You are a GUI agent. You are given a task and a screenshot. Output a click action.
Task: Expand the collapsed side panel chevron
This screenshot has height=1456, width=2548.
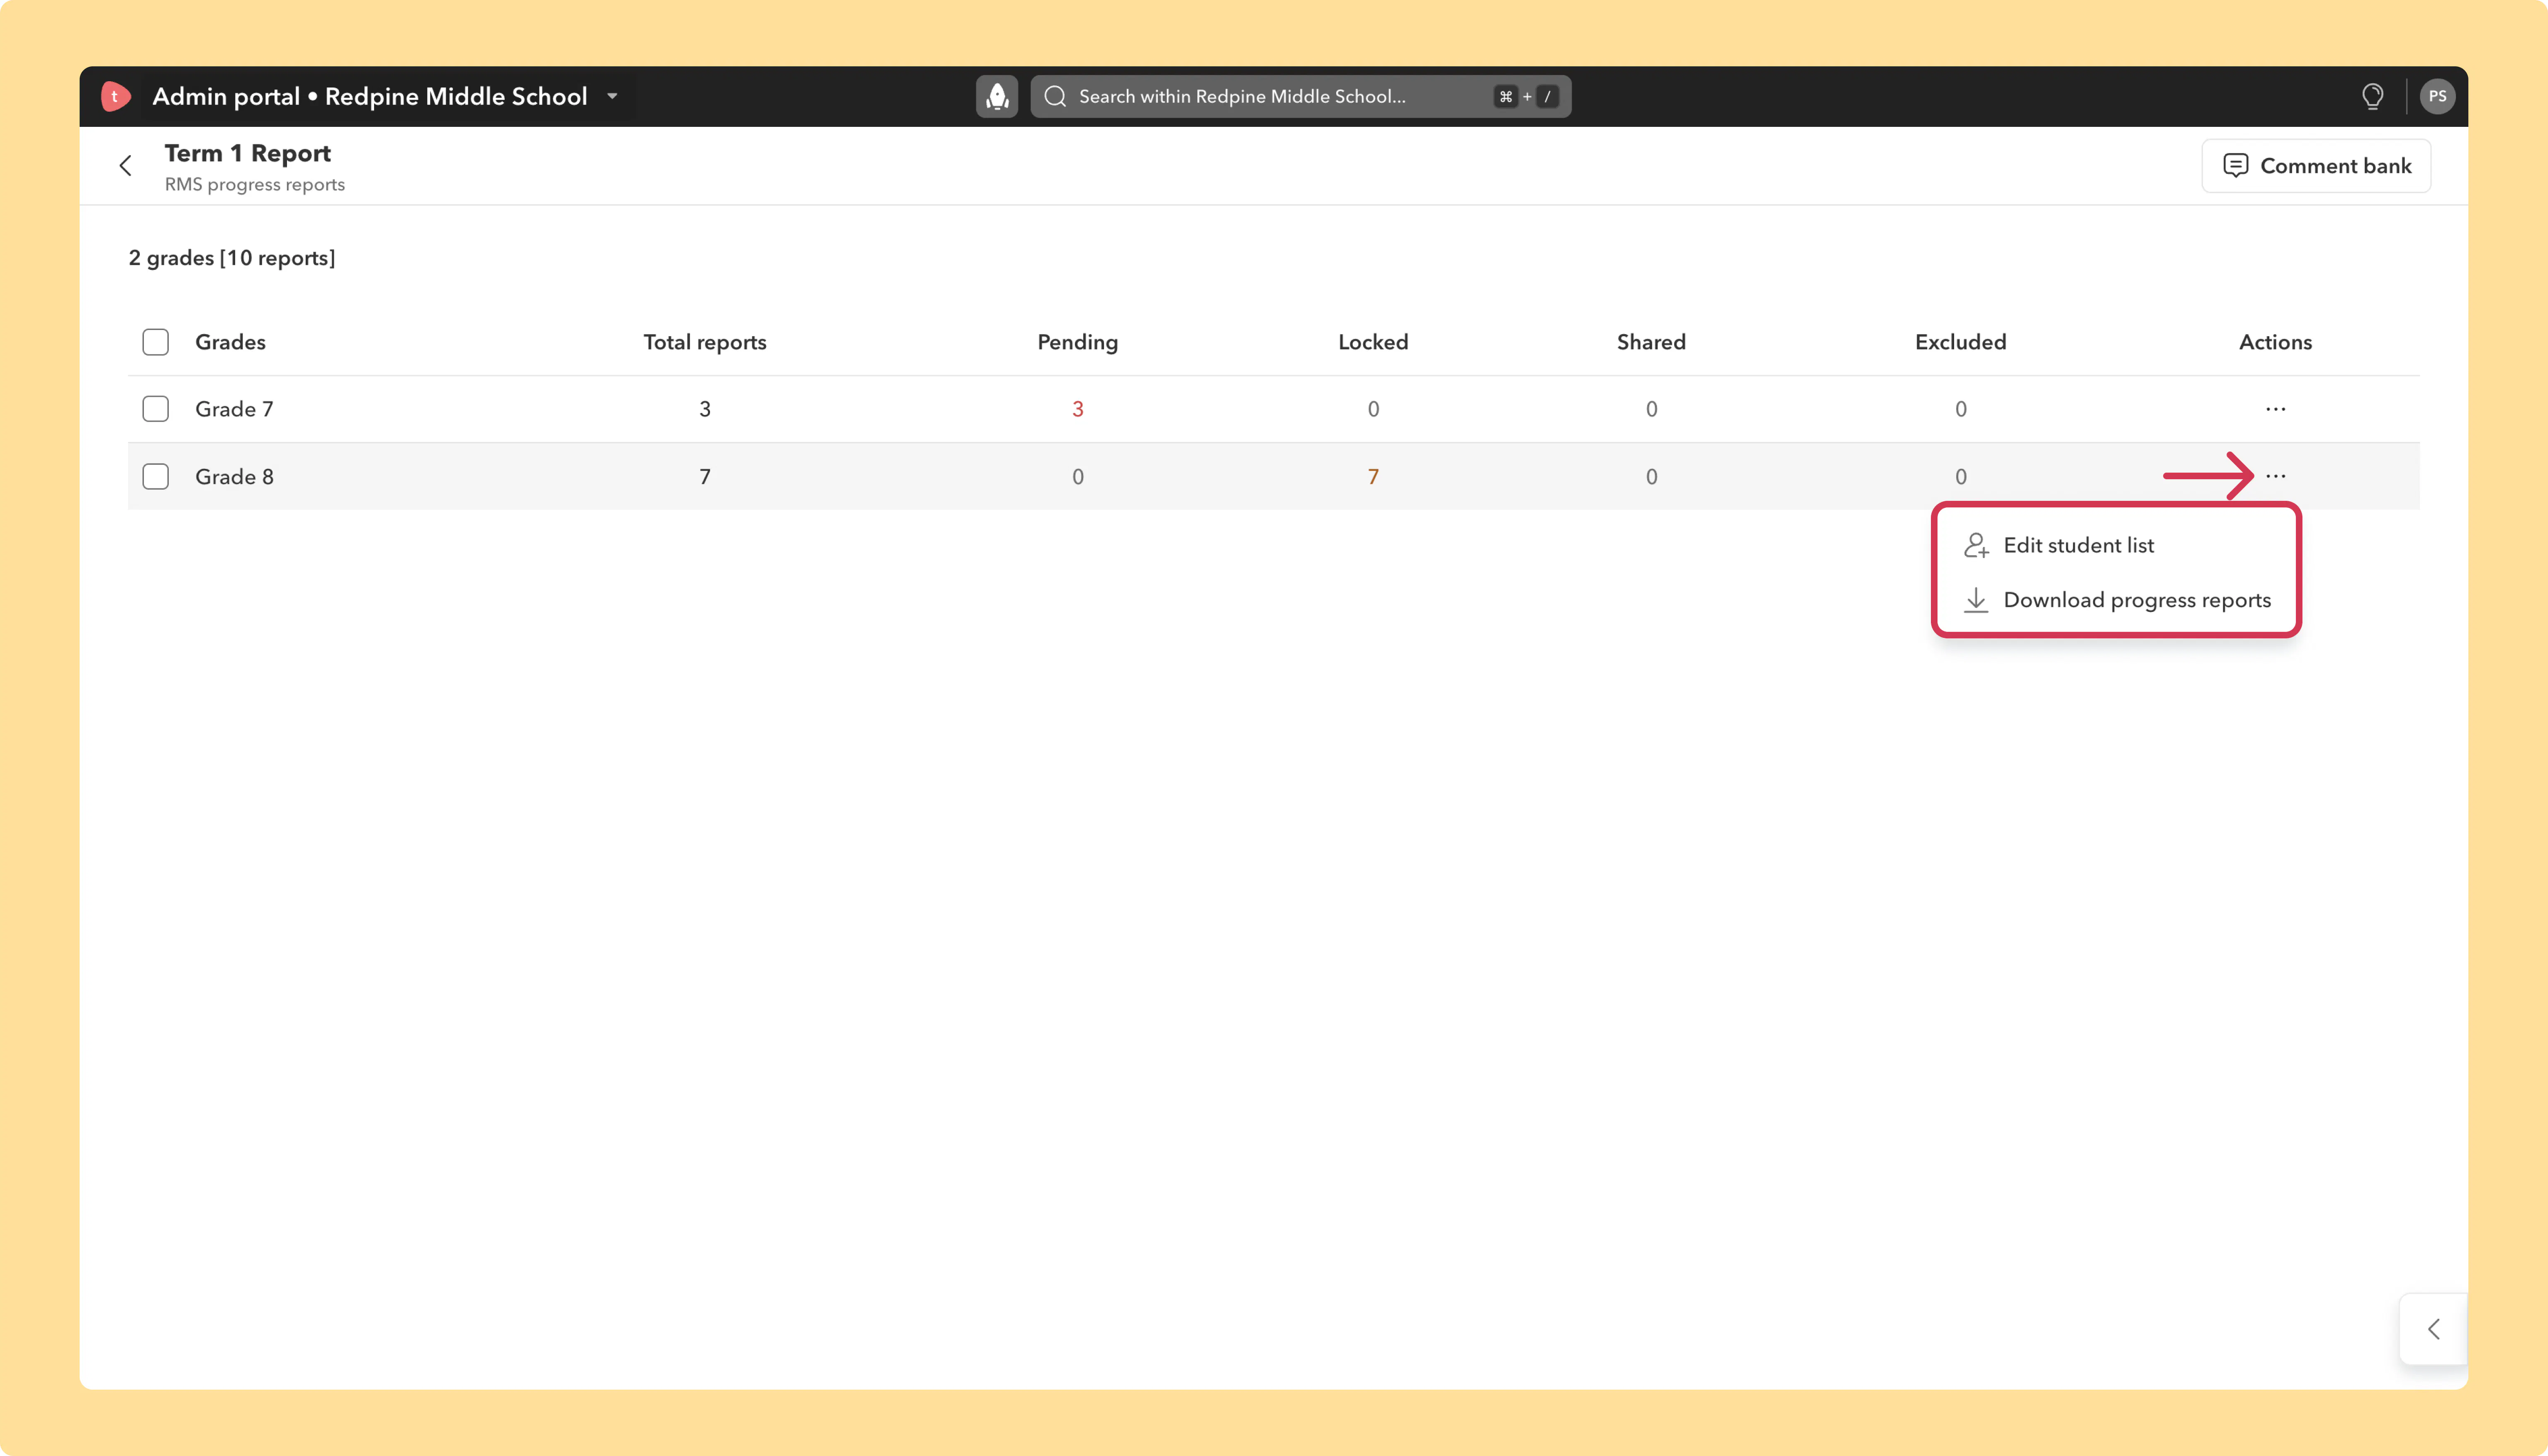[2434, 1329]
